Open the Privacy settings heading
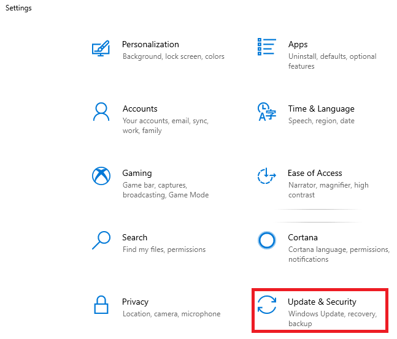This screenshot has width=397, height=339. tap(135, 302)
